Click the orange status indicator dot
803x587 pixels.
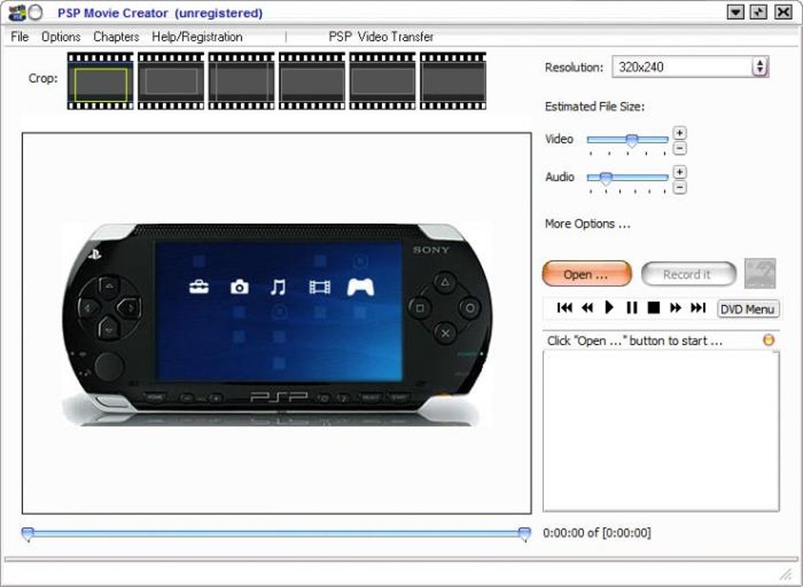click(768, 340)
